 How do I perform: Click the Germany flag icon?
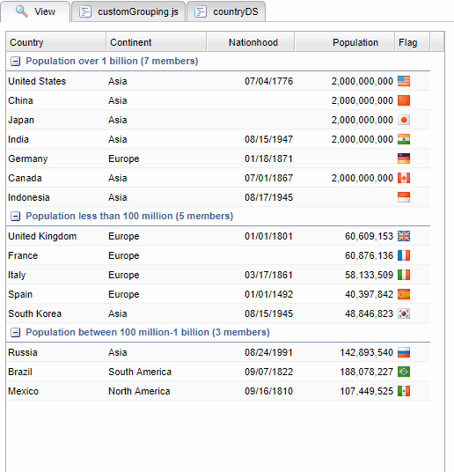click(x=404, y=159)
